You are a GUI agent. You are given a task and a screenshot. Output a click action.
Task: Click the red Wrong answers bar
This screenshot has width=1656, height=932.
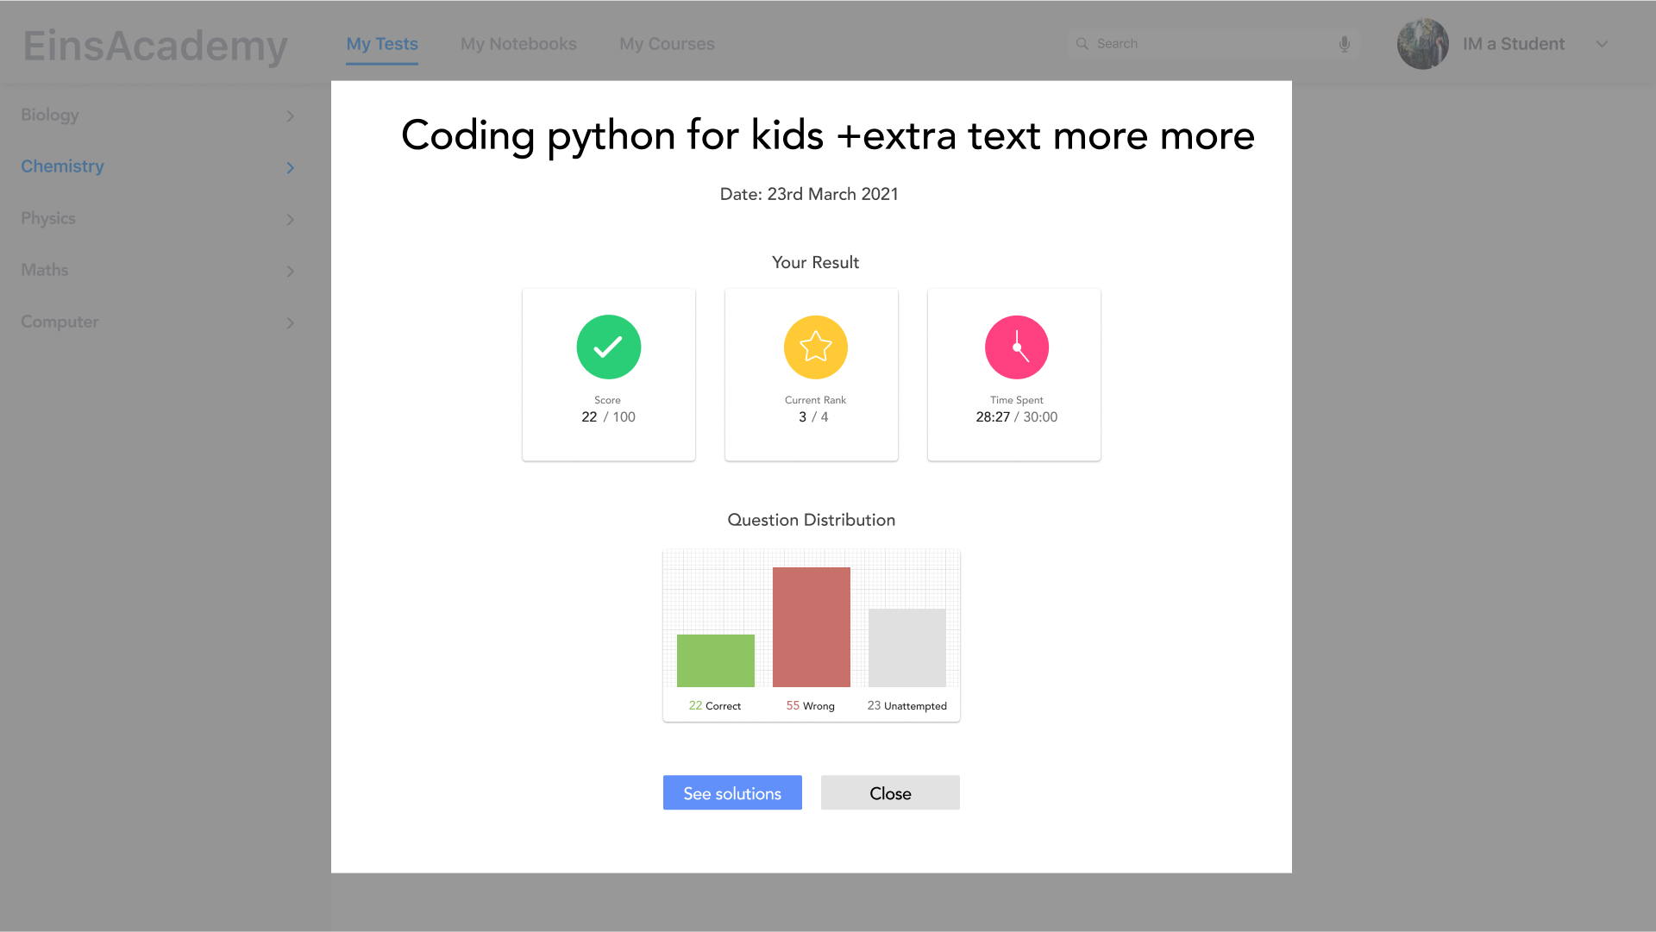pos(811,627)
